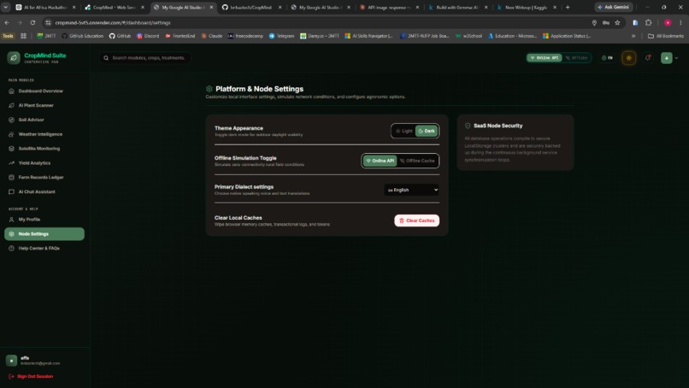Open the w3School bookmark

468,36
